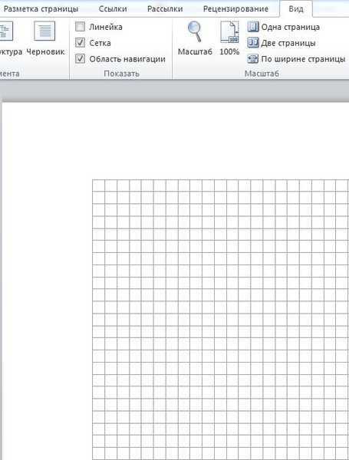
Task: Click the Одна страница label
Action: coord(290,27)
